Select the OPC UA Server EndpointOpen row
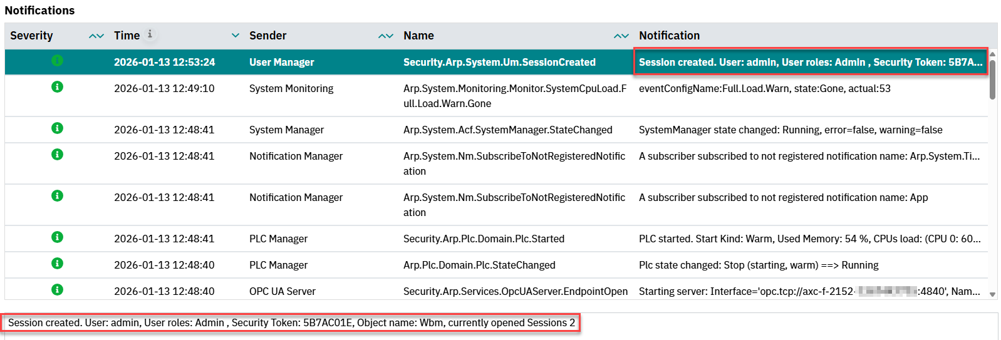The height and width of the screenshot is (340, 1001). point(515,291)
